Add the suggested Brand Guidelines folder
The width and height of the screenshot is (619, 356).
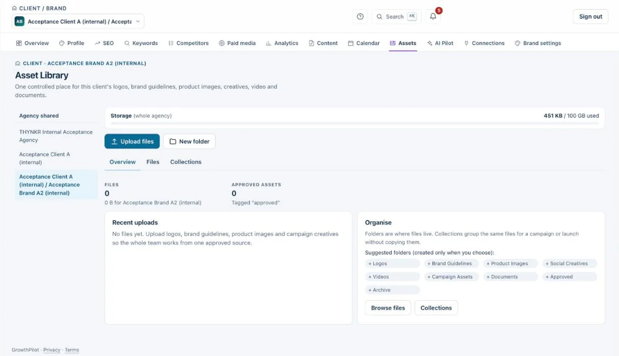452,264
